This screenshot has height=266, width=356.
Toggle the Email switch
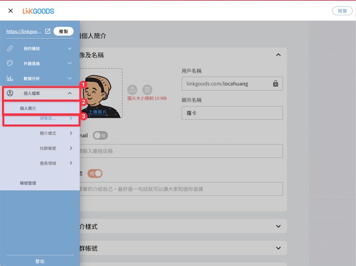click(100, 135)
